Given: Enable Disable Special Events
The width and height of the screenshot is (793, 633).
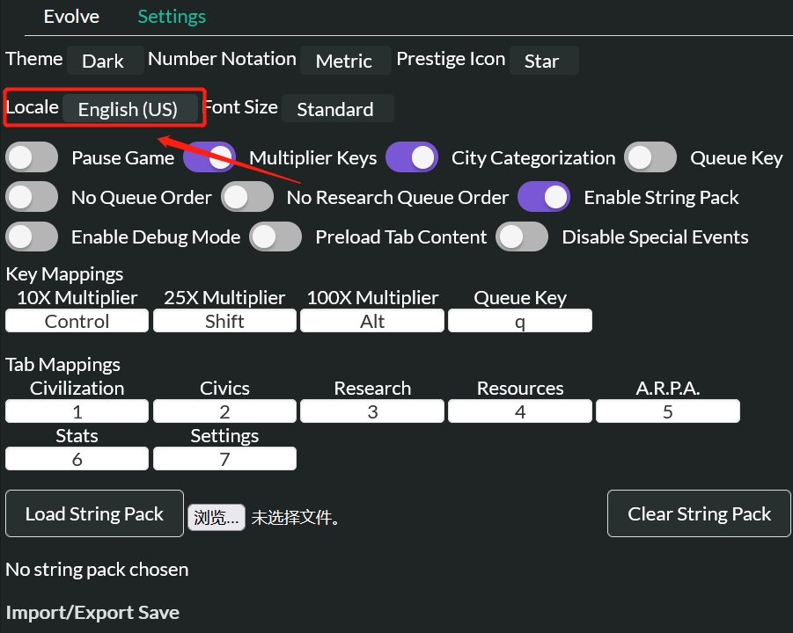Looking at the screenshot, I should [522, 236].
